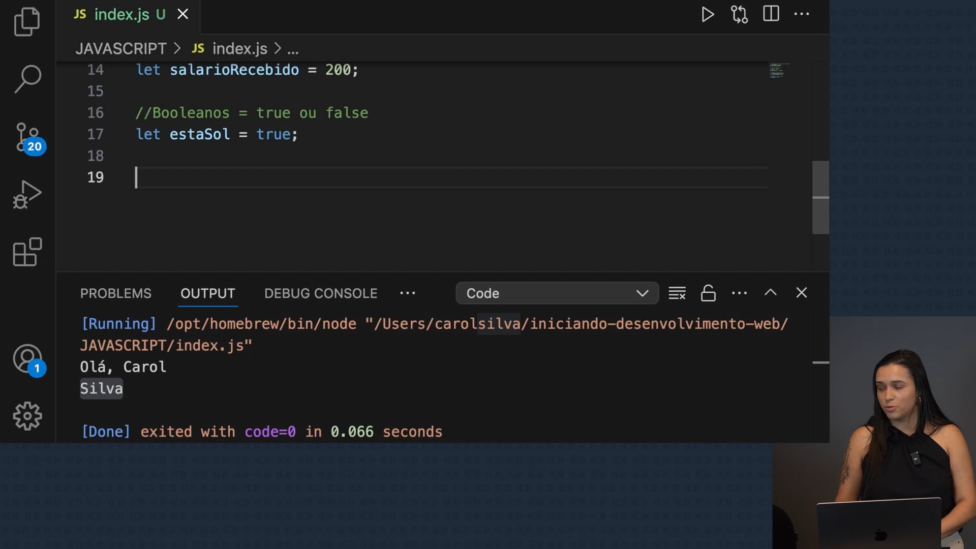The height and width of the screenshot is (549, 976).
Task: Open the Explorer files icon
Action: [27, 21]
